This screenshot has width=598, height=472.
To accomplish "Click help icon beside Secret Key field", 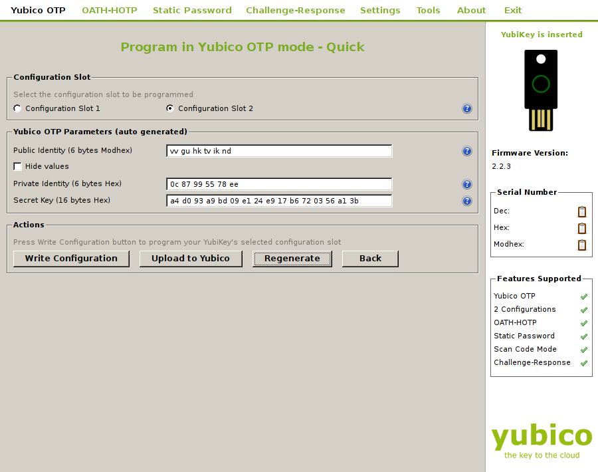I will (x=467, y=201).
